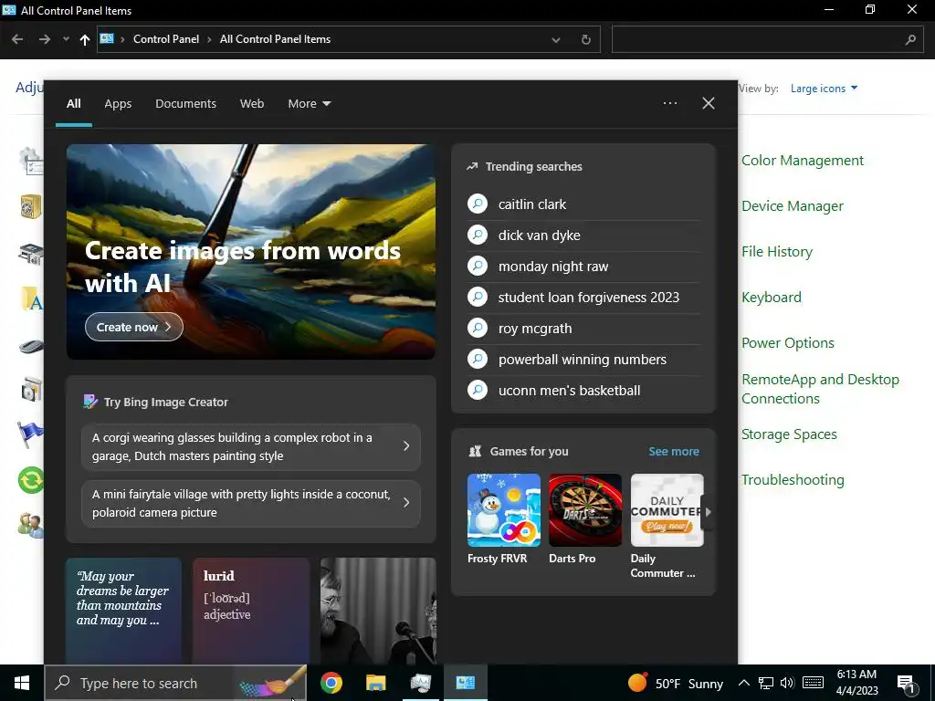This screenshot has height=701, width=935.
Task: Open the search panel options ellipsis menu
Action: 669,103
